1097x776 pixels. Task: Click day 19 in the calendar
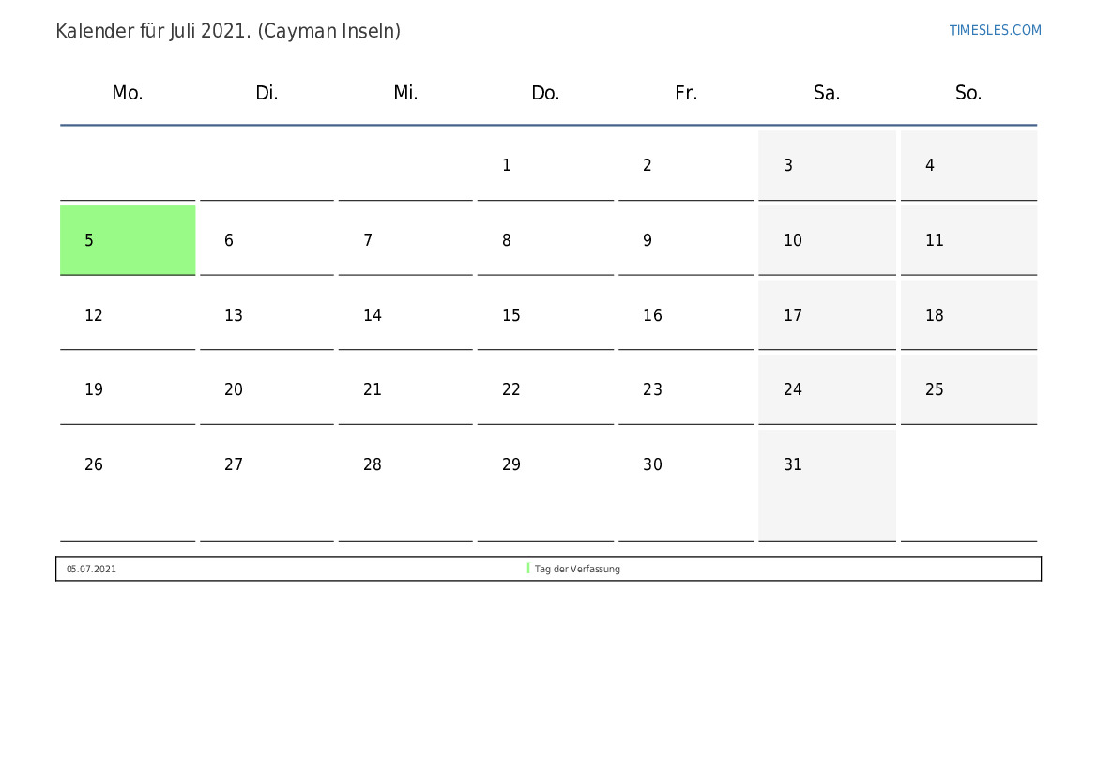click(x=128, y=389)
